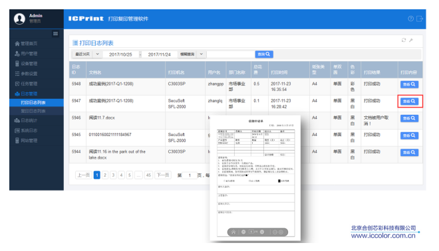
Task: Focus the search keyword input box
Action: (230, 54)
